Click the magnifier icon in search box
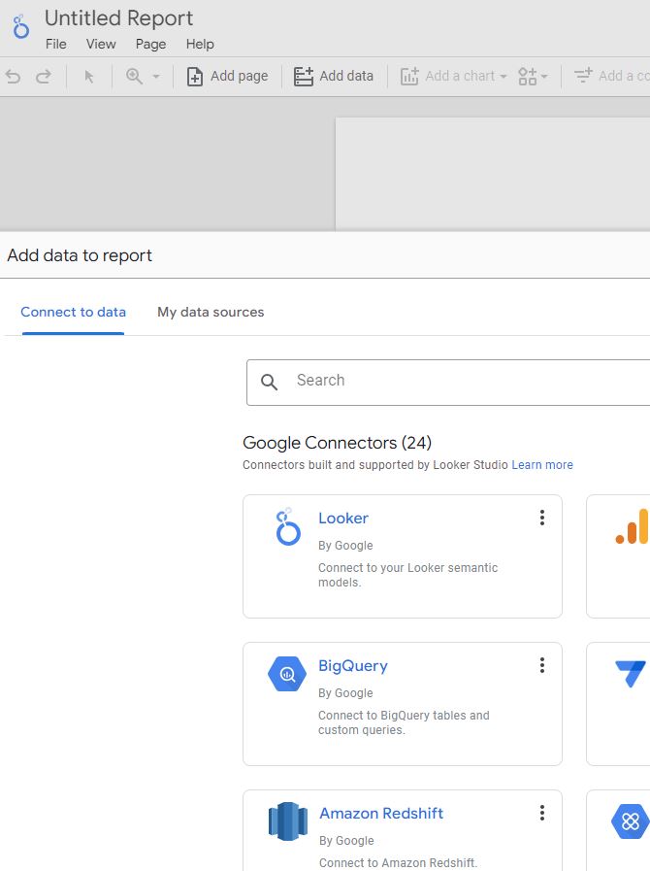The width and height of the screenshot is (650, 871). pyautogui.click(x=270, y=382)
